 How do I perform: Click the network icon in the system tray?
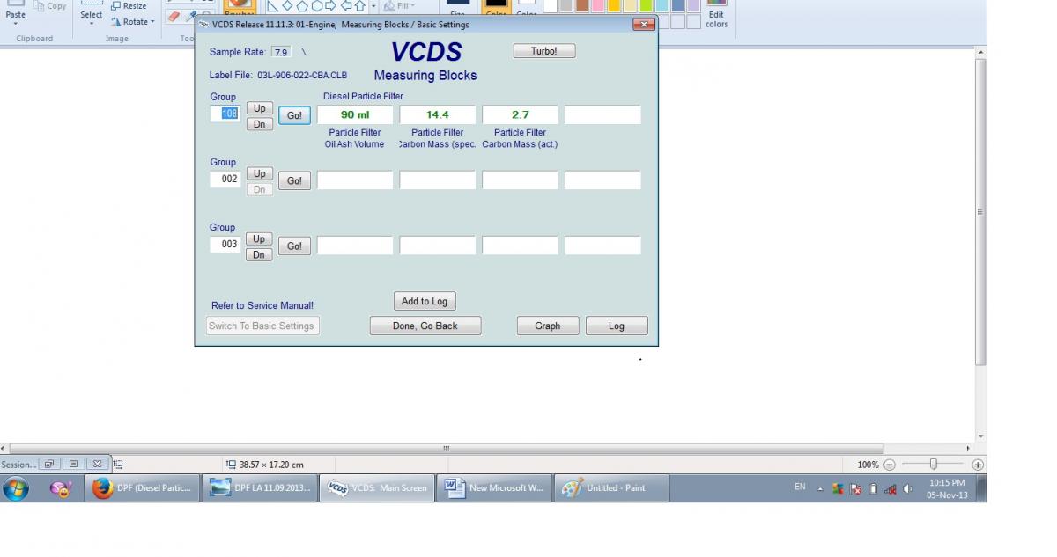pos(891,489)
